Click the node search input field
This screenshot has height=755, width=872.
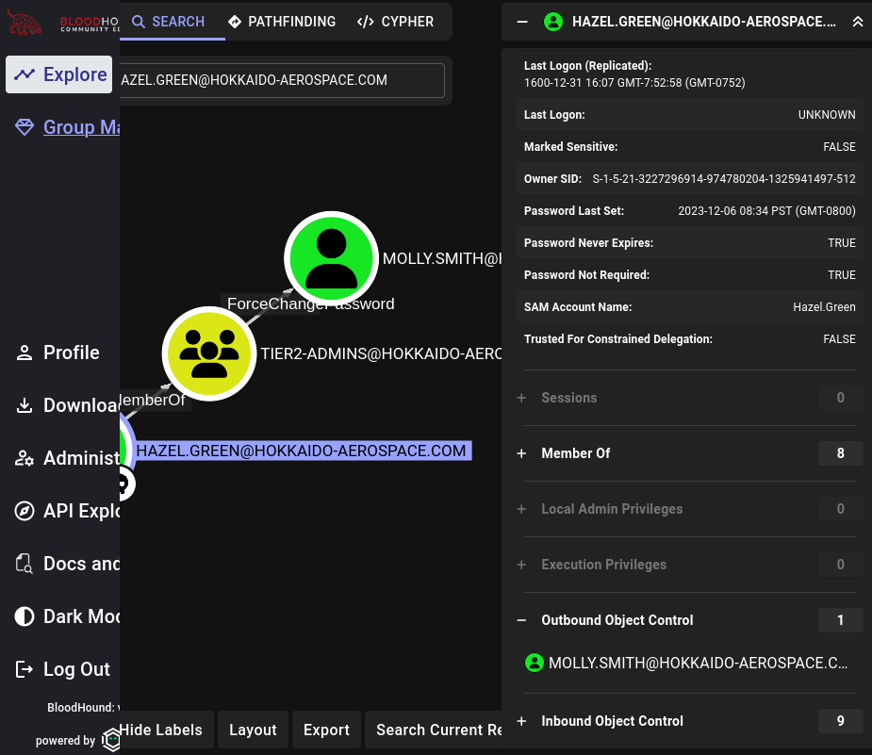pyautogui.click(x=283, y=80)
